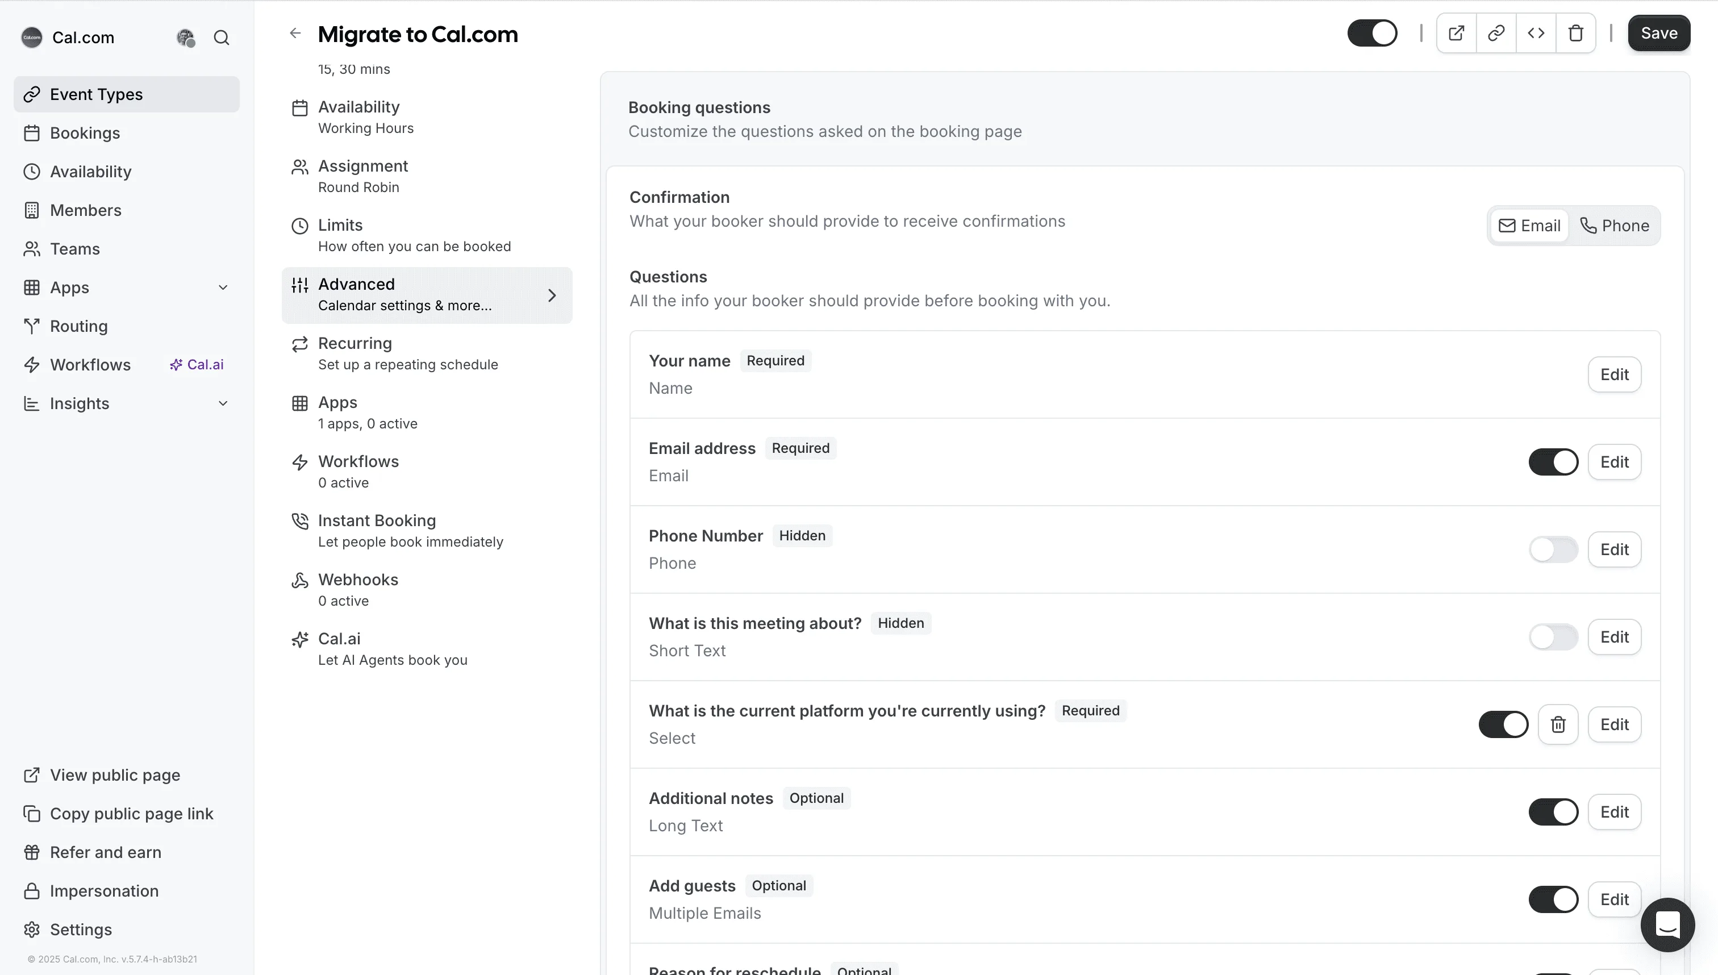
Task: Click the user avatar icon beside Cal.com
Action: pyautogui.click(x=185, y=37)
